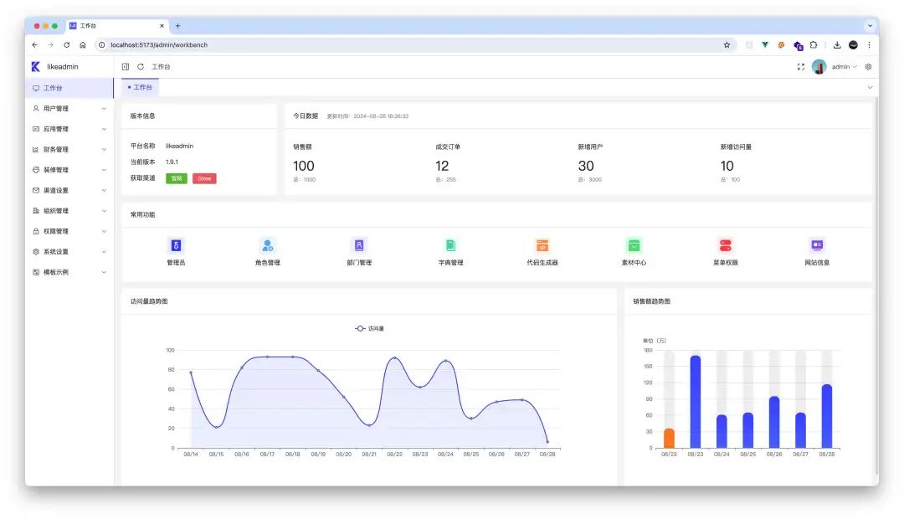Collapse the sidebar with the fold icon
The image size is (904, 519).
(126, 67)
